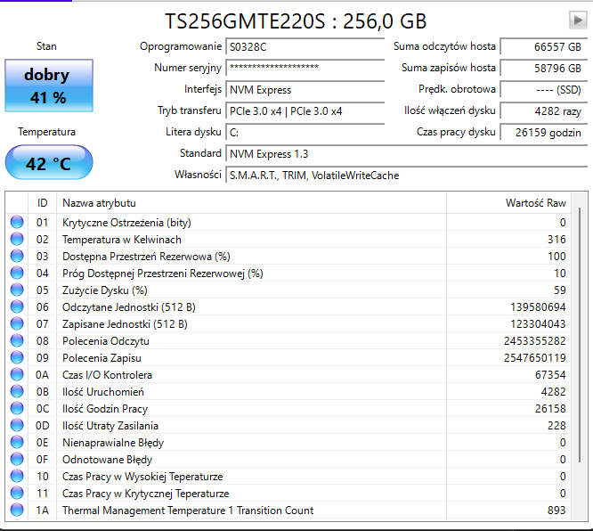Click the status orb beside Polecenia Odczytu

17,341
